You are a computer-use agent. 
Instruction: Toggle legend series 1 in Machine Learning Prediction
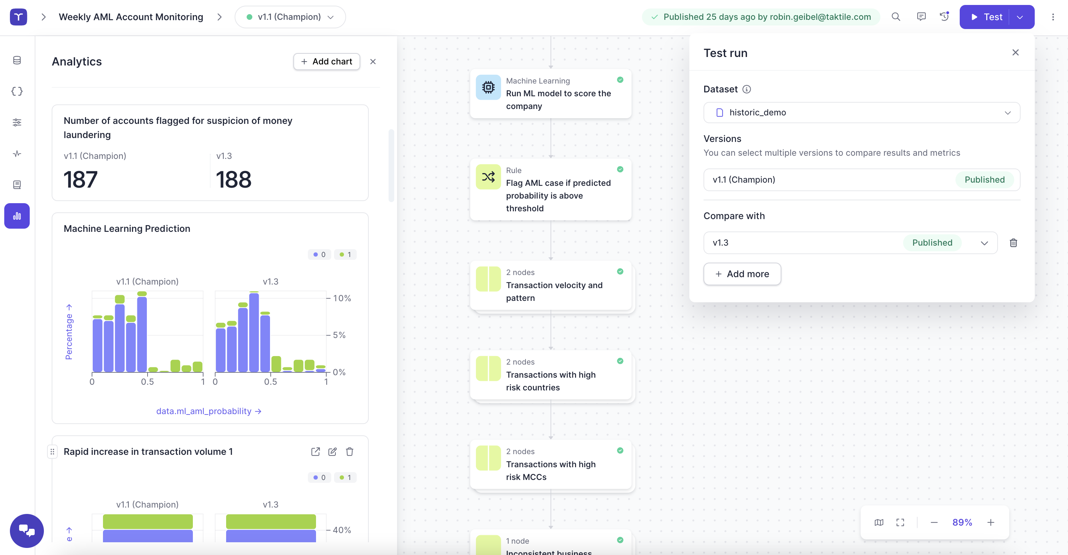pyautogui.click(x=345, y=254)
